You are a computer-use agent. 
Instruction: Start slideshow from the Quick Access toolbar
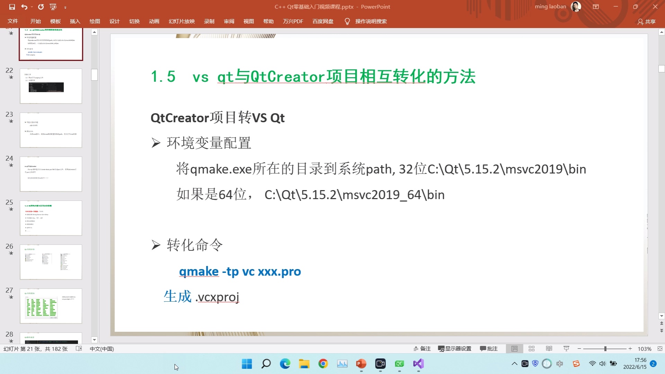tap(53, 7)
